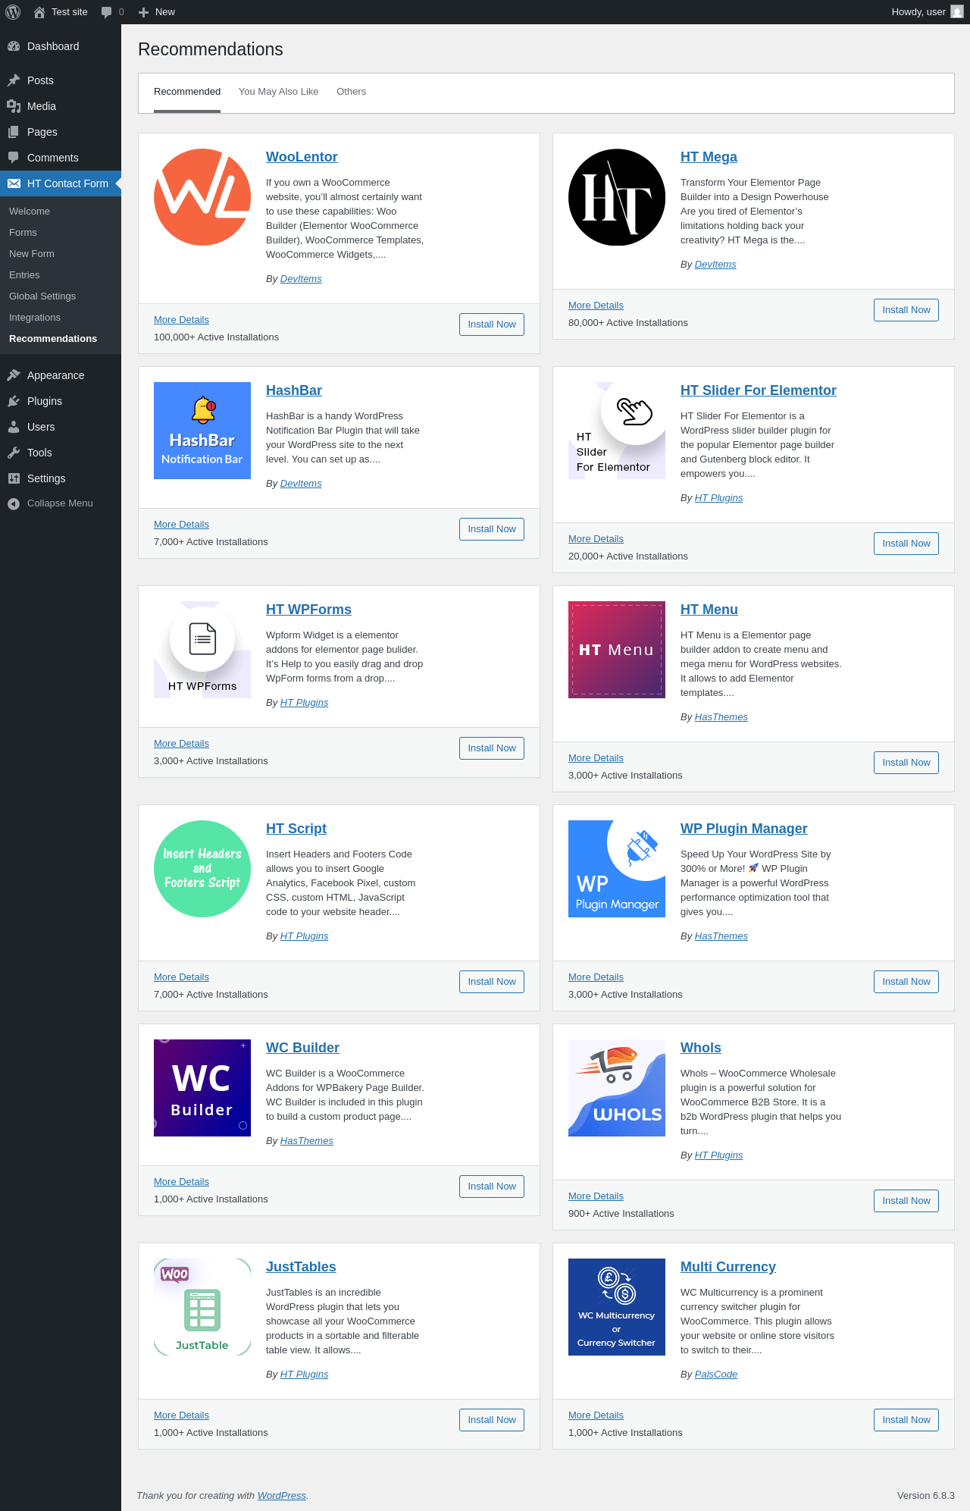The height and width of the screenshot is (1511, 970).
Task: Switch to the Others tab
Action: point(351,92)
